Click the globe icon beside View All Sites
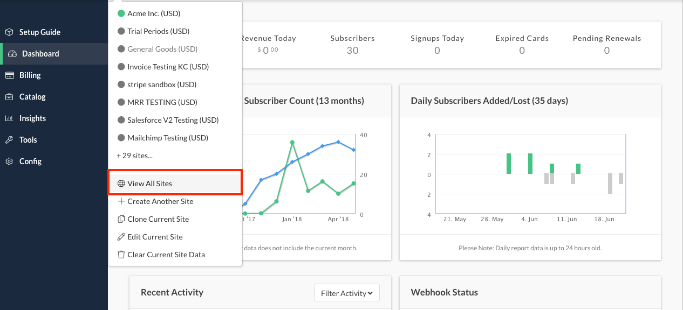Image resolution: width=683 pixels, height=310 pixels. [x=121, y=184]
